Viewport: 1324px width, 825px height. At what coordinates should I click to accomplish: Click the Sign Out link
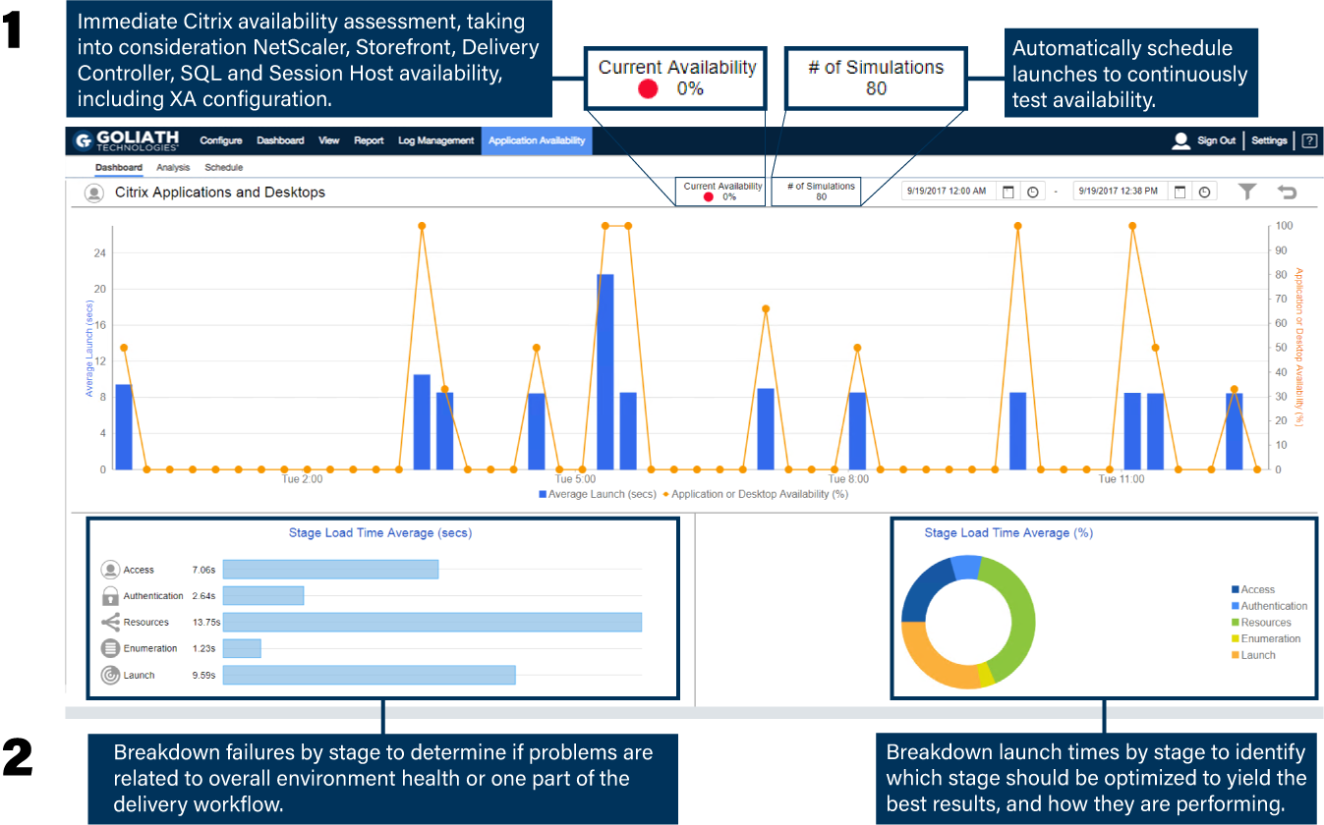1216,140
